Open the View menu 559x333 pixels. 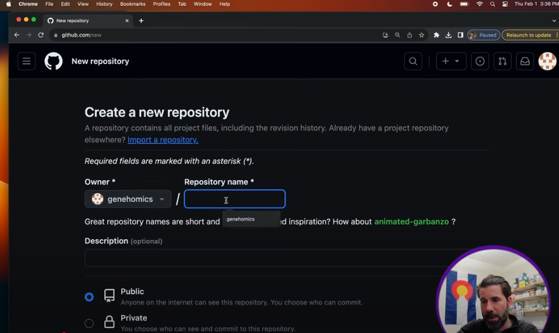tap(83, 4)
